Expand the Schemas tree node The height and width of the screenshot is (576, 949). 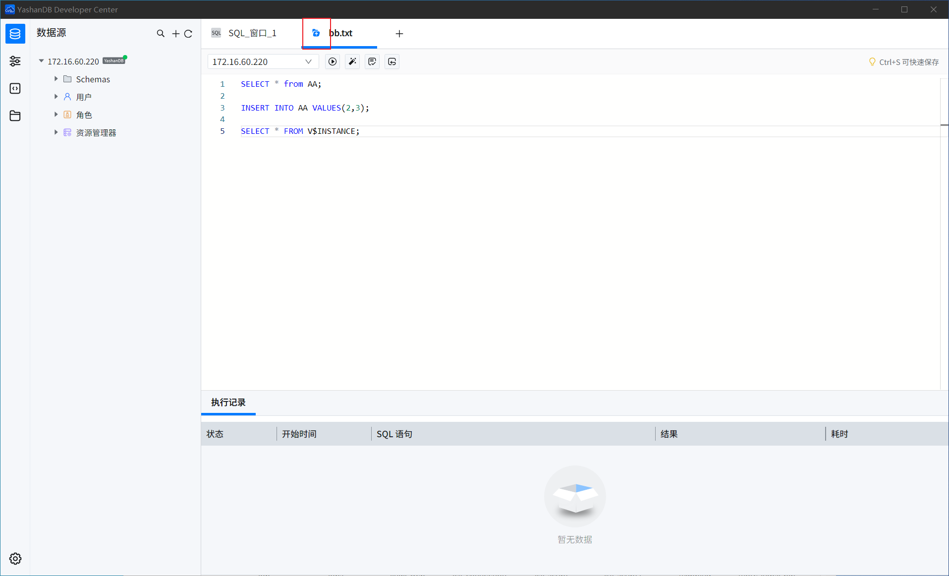point(56,79)
